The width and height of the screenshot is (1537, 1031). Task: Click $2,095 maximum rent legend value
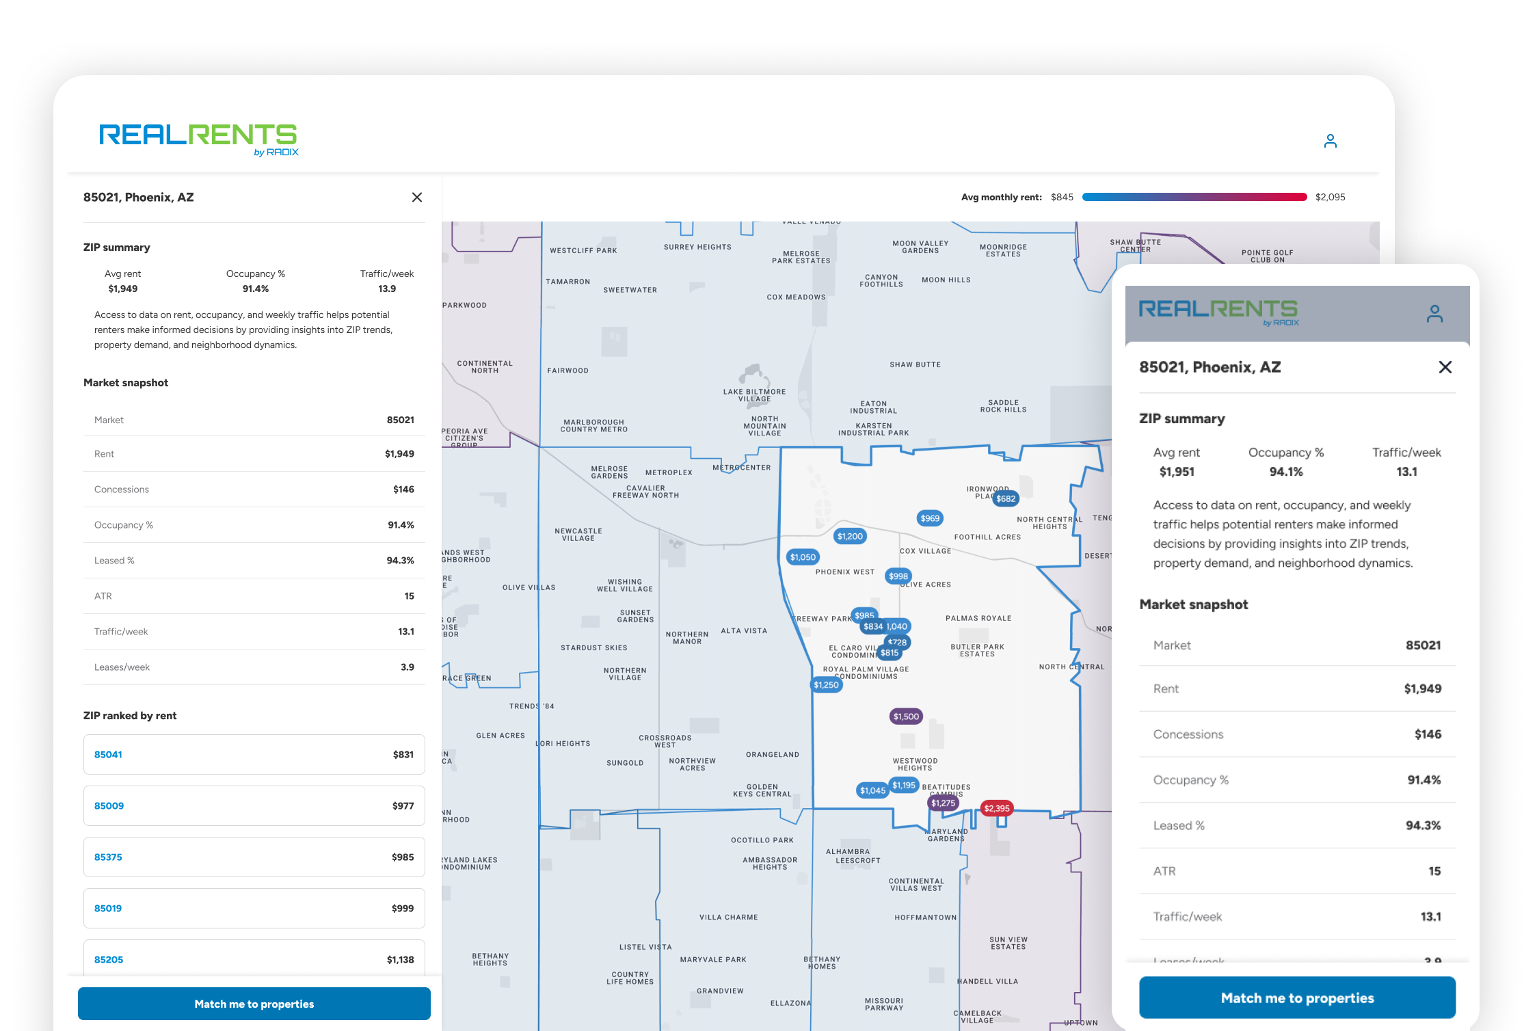(x=1330, y=197)
